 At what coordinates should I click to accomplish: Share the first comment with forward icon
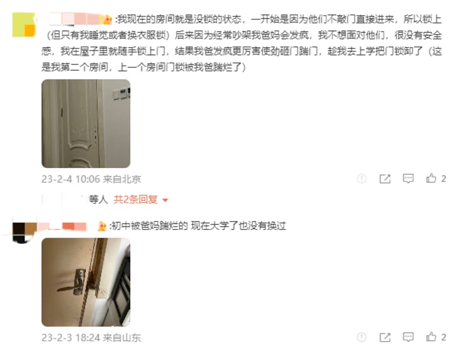tap(385, 179)
